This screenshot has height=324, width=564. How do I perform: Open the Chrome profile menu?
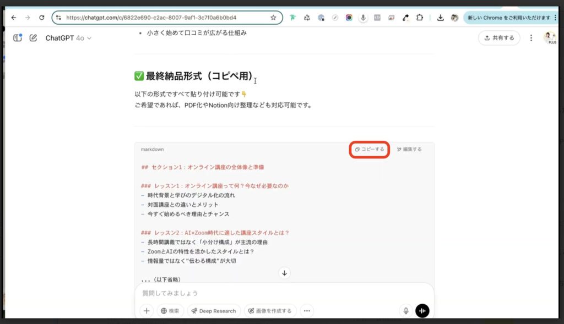[x=455, y=17]
